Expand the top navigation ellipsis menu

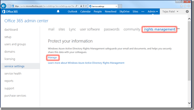click(x=143, y=12)
